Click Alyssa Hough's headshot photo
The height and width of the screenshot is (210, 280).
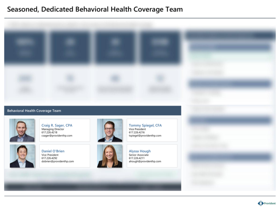[110, 156]
